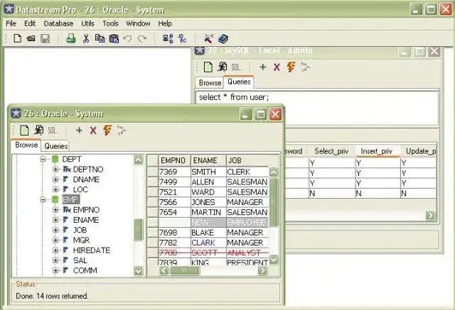Click lightning execute icon in MySQL window
Viewport: 455px width, 310px height.
[x=291, y=67]
